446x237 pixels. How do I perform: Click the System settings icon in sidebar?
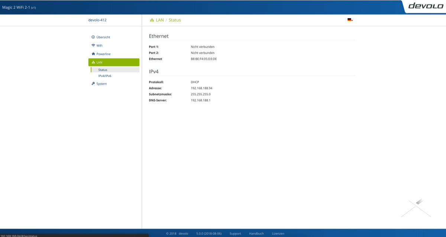click(93, 84)
